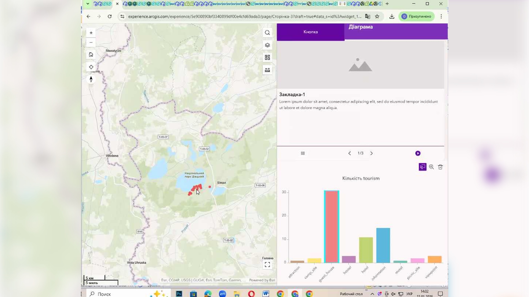Open the measurement tool icon
The image size is (529, 297).
tap(267, 70)
